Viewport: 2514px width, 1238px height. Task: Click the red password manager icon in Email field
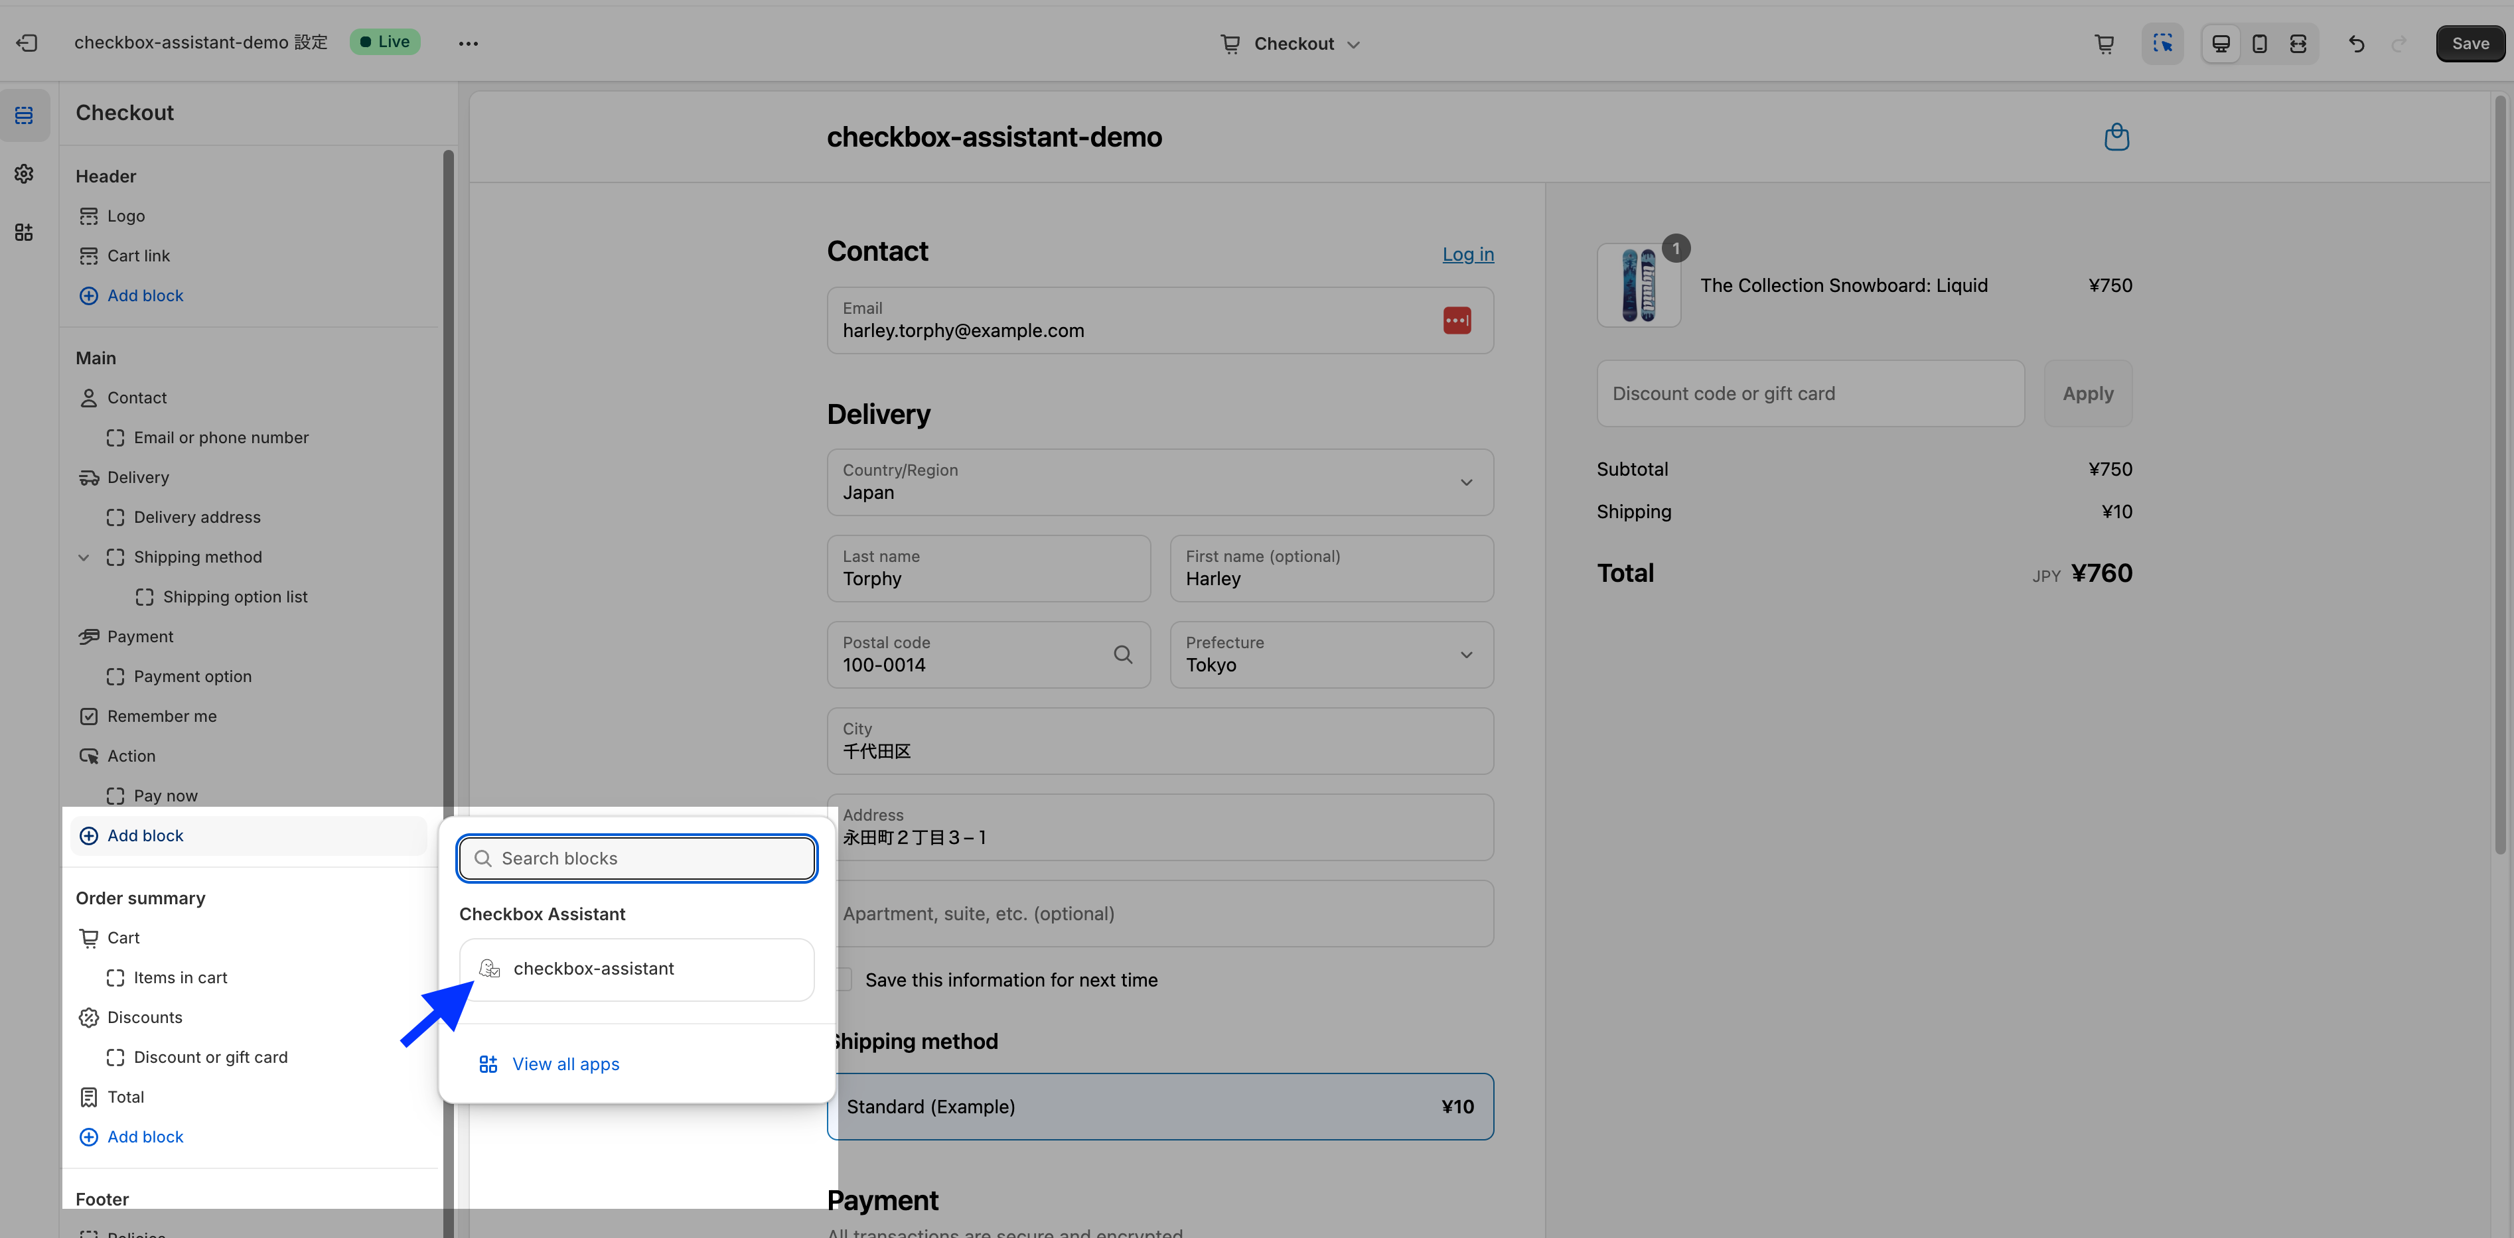coord(1457,320)
